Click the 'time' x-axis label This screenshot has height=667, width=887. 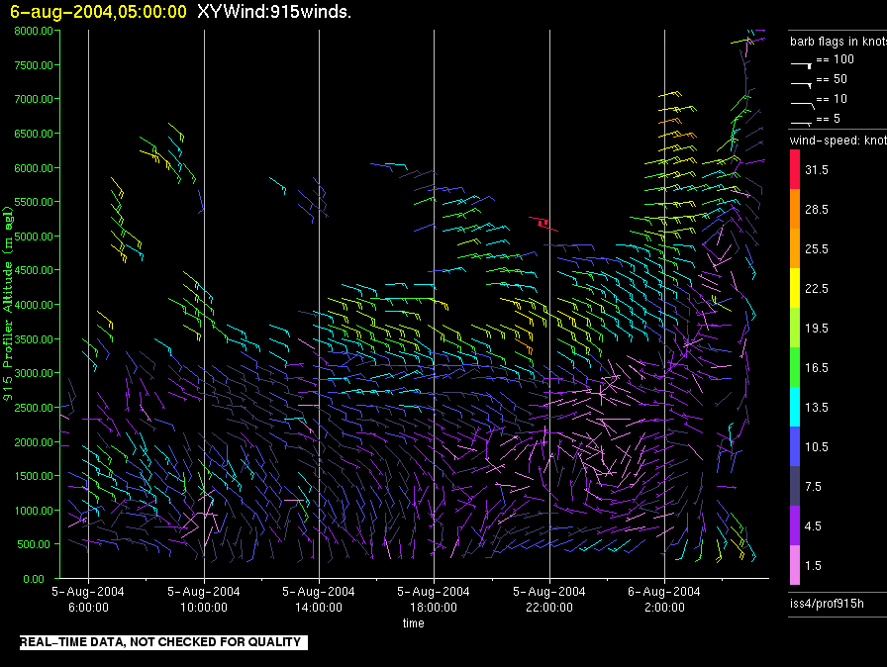414,622
